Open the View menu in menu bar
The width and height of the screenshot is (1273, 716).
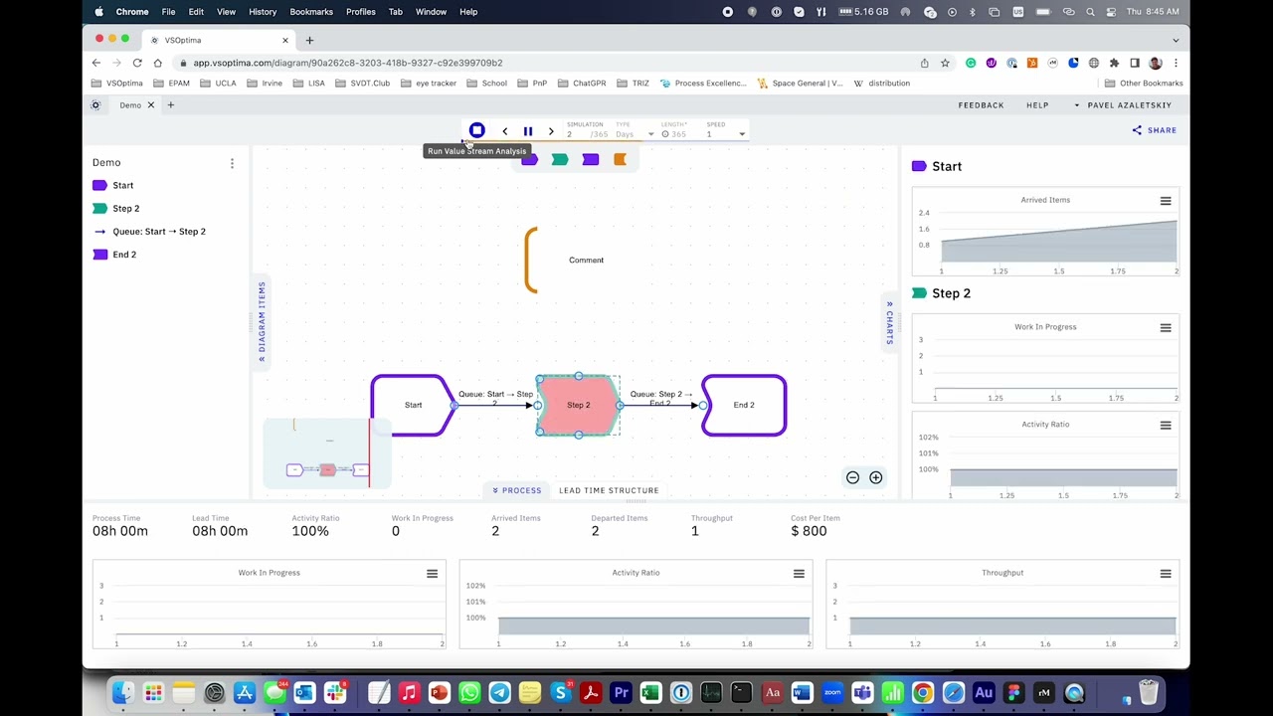click(226, 12)
